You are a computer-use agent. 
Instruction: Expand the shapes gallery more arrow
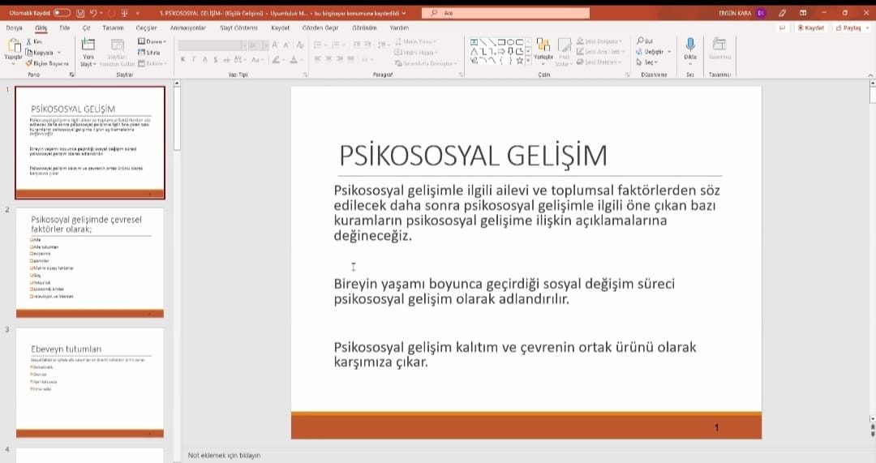(x=528, y=61)
